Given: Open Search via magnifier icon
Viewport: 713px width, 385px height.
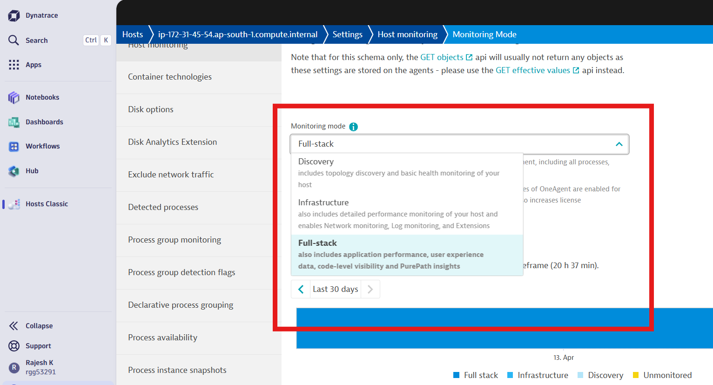Looking at the screenshot, I should point(13,40).
